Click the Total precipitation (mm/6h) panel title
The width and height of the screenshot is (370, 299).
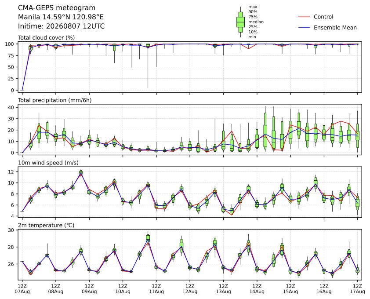click(55, 100)
